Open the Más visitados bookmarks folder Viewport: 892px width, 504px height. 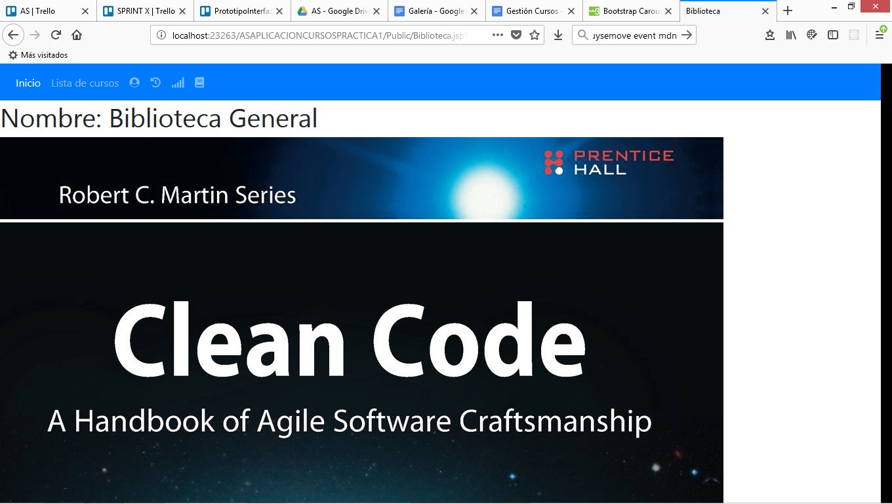click(x=38, y=55)
